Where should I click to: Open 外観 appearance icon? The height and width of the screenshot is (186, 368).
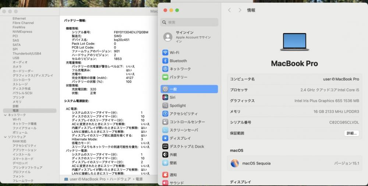click(x=165, y=155)
